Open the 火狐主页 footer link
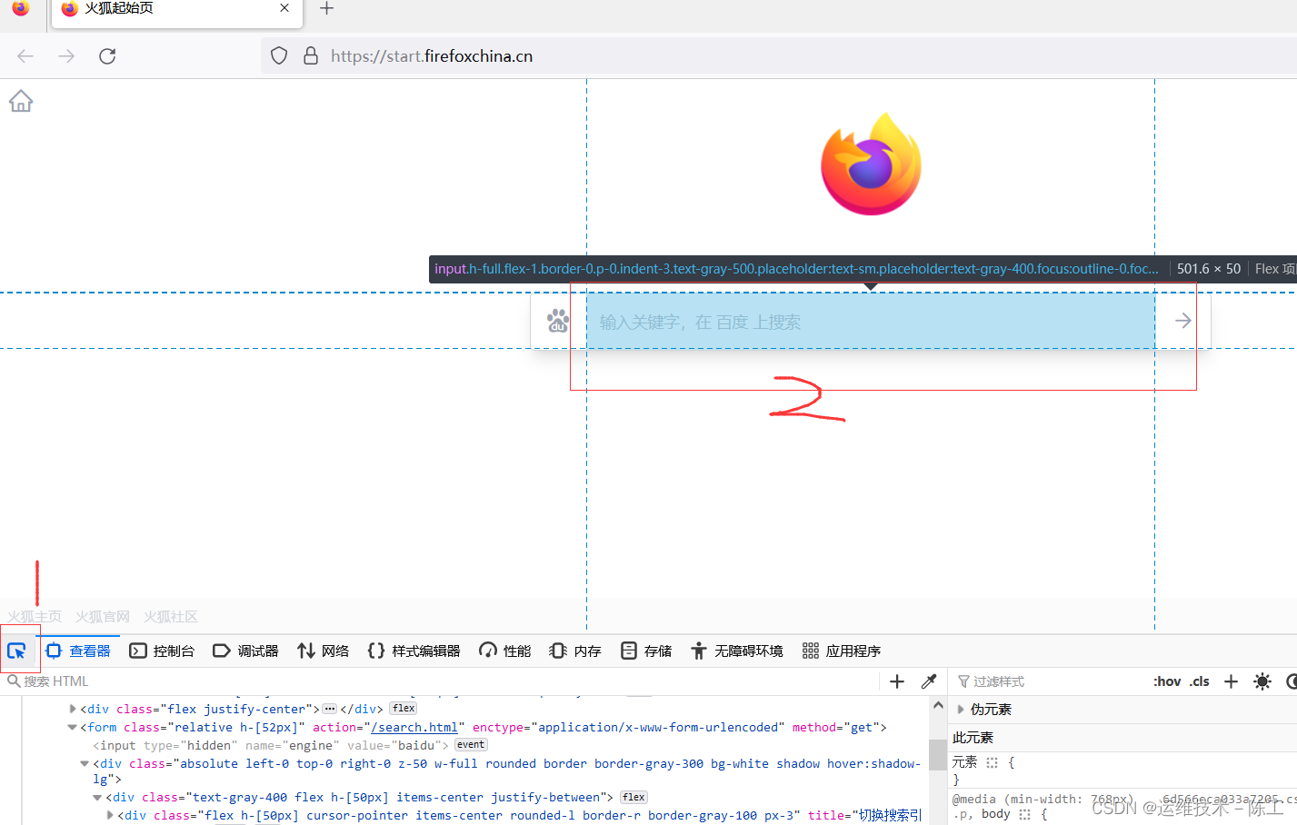Viewport: 1297px width, 825px height. click(x=35, y=617)
